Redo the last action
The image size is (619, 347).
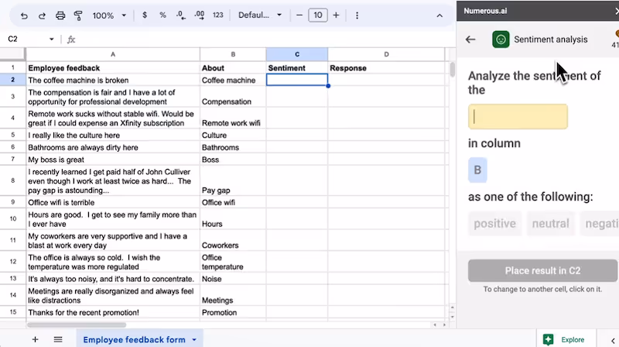[x=42, y=15]
